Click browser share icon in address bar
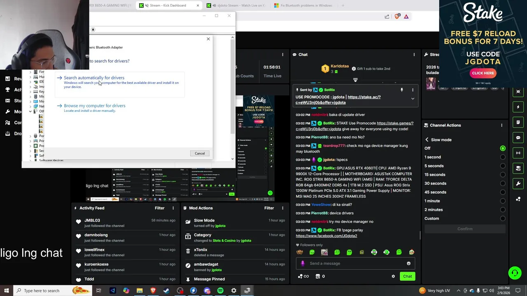This screenshot has width=527, height=296. tap(387, 16)
